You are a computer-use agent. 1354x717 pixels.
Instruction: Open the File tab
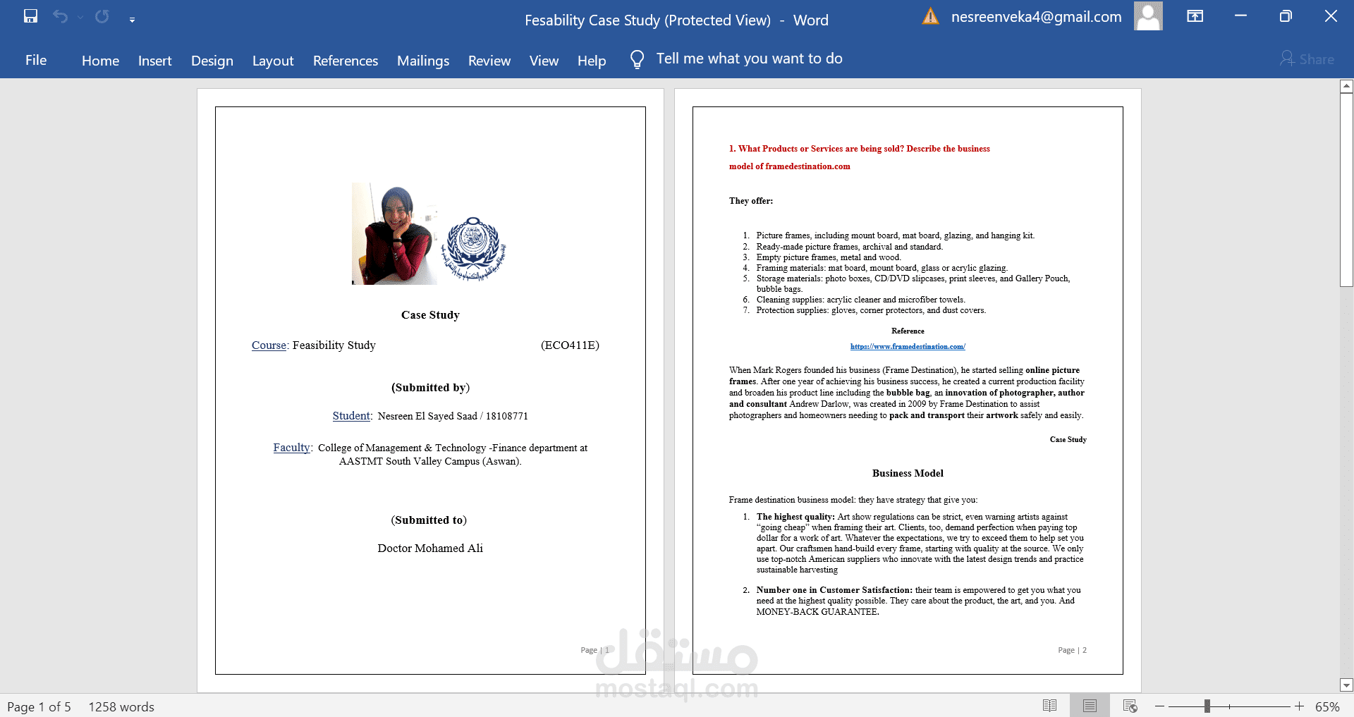36,60
